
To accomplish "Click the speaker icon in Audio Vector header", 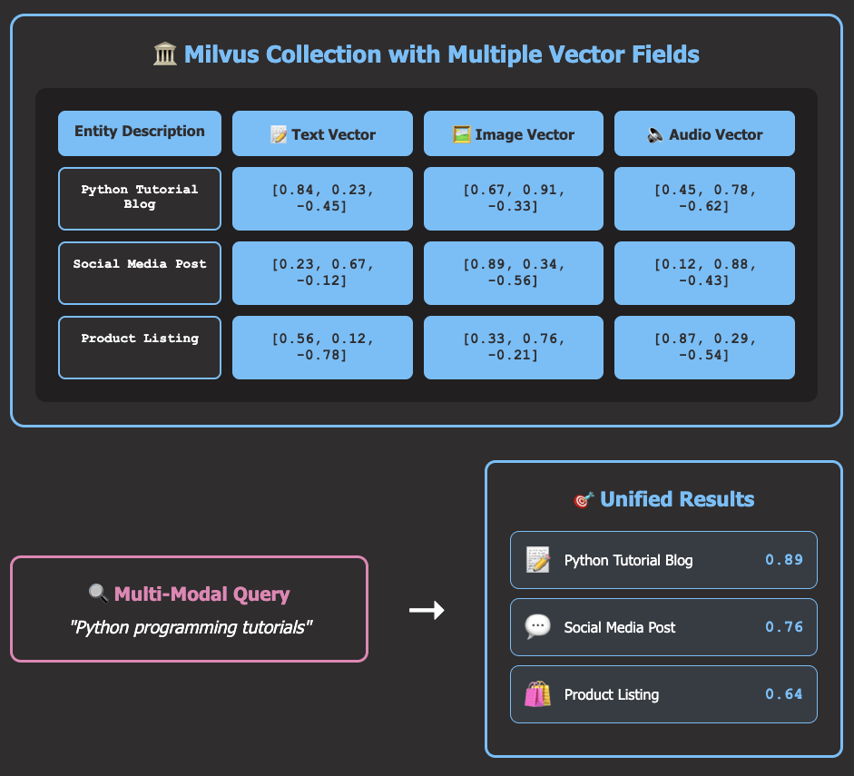I will coord(655,134).
